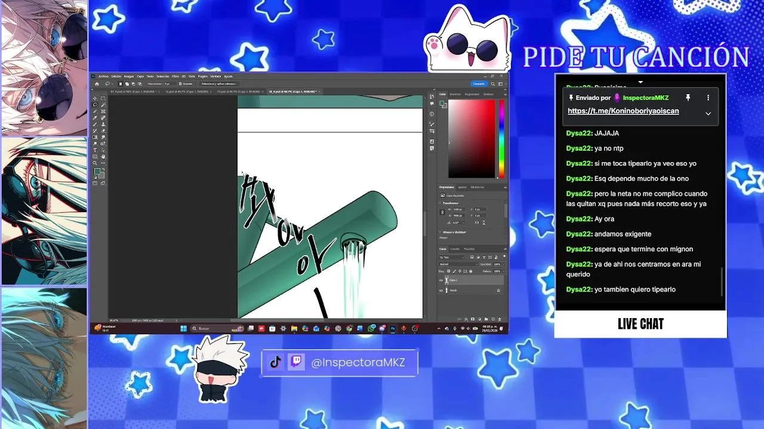Open the Lasso tool preset picker arrow
The image size is (764, 429).
112,84
